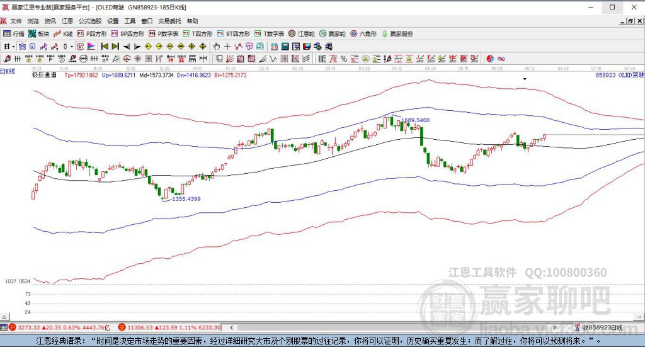
Task: Select the hand pan tool
Action: (x=217, y=47)
